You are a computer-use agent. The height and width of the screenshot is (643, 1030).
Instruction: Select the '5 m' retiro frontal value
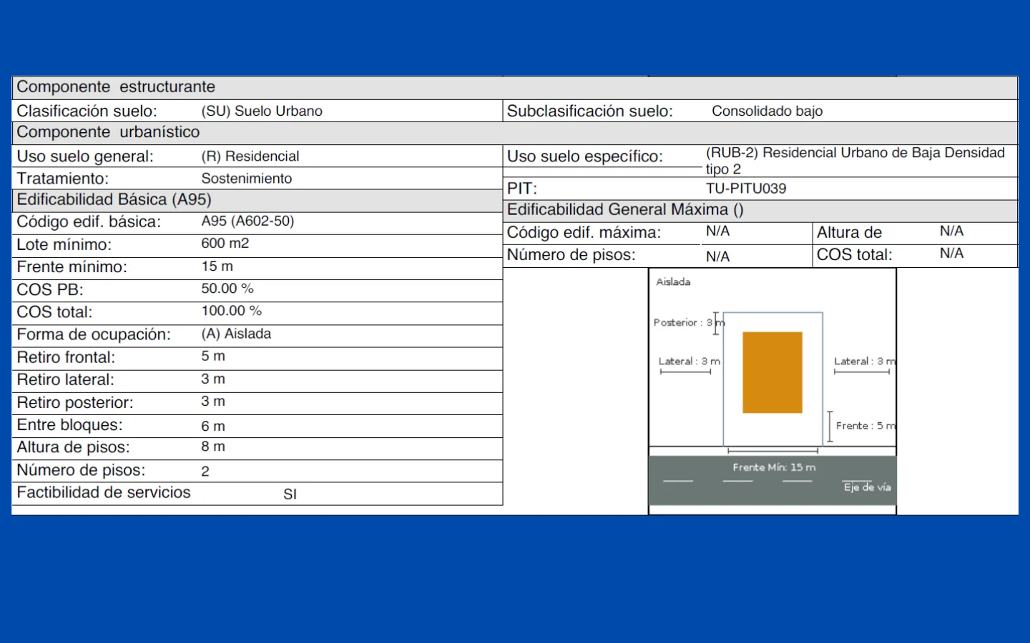pyautogui.click(x=213, y=356)
